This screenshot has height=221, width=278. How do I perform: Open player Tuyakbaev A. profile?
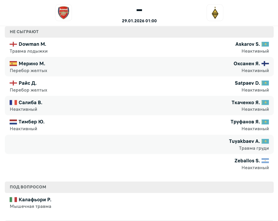tap(244, 141)
